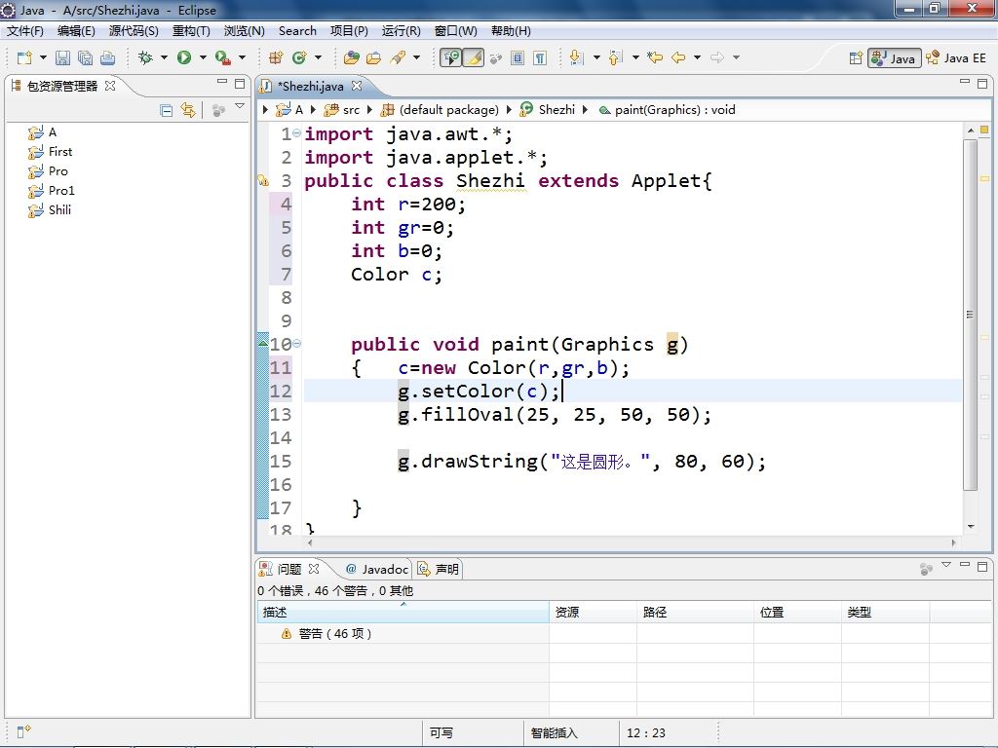Toggle Mark Occurrences highlighter button
Image resolution: width=998 pixels, height=748 pixels.
pos(473,58)
